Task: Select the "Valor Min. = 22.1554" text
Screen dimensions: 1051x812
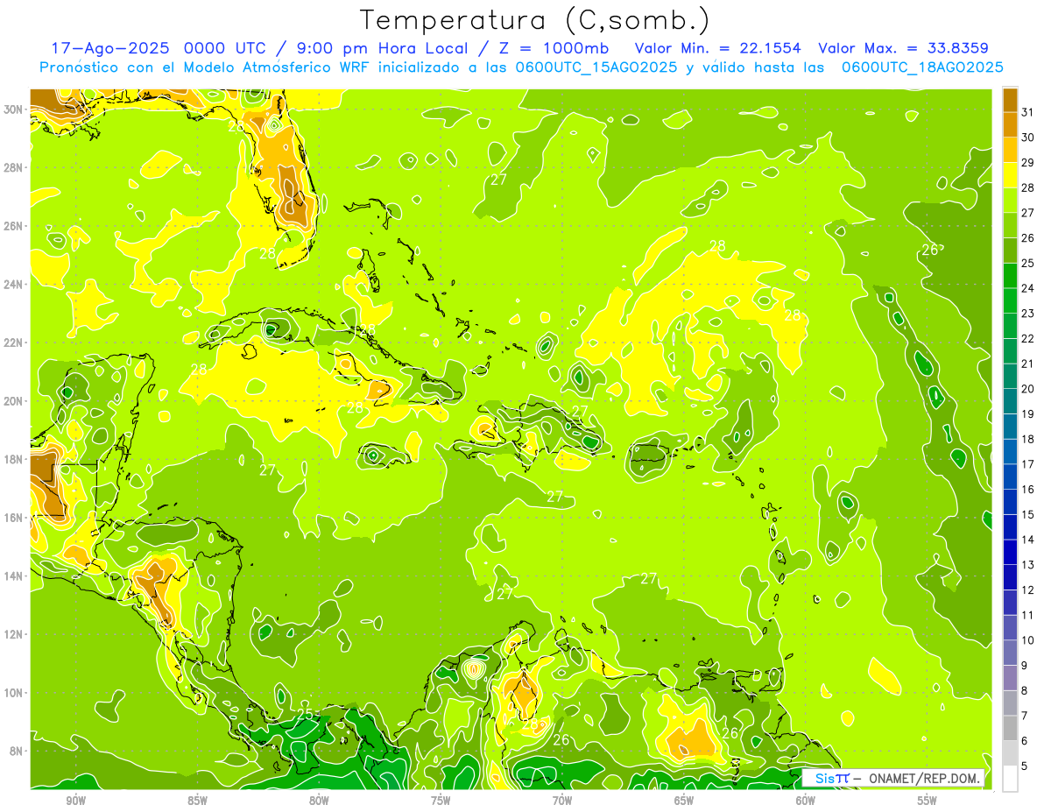Action: pos(717,48)
